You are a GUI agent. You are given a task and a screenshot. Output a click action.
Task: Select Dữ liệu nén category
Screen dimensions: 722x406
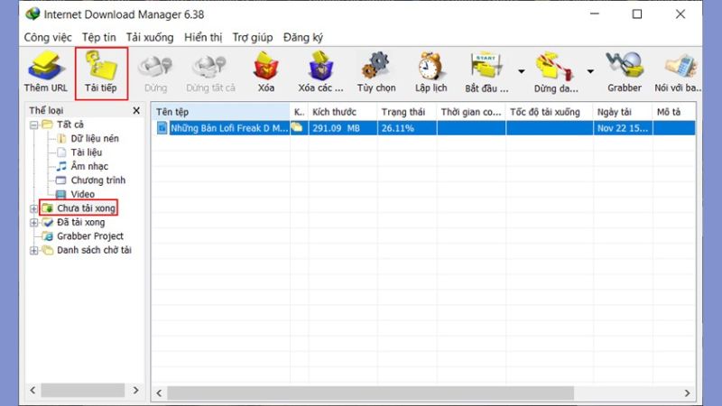coord(95,139)
